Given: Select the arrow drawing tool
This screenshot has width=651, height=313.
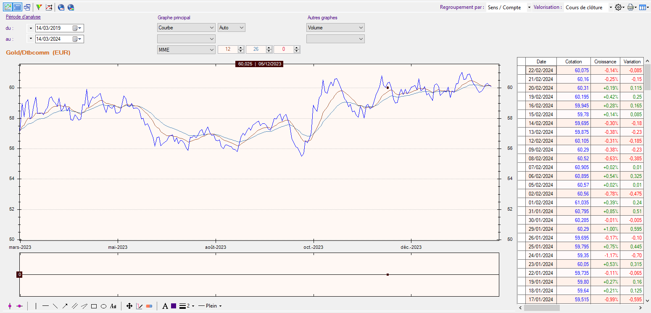Looking at the screenshot, I should 65,306.
